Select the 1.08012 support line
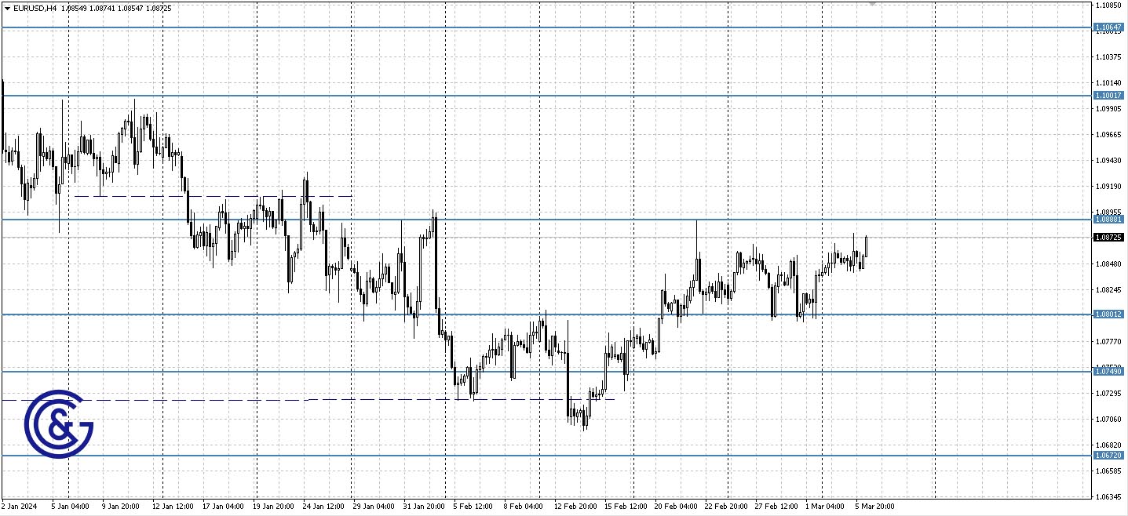Viewport: 1128px width, 516px height. click(x=549, y=315)
